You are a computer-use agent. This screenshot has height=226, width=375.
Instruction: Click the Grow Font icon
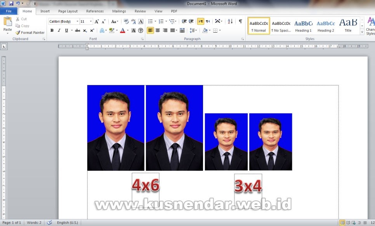click(x=97, y=21)
